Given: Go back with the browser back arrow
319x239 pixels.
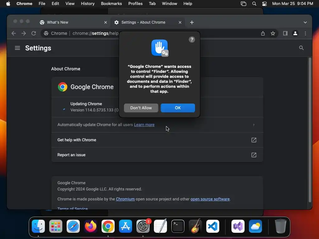Looking at the screenshot, I should (14, 33).
